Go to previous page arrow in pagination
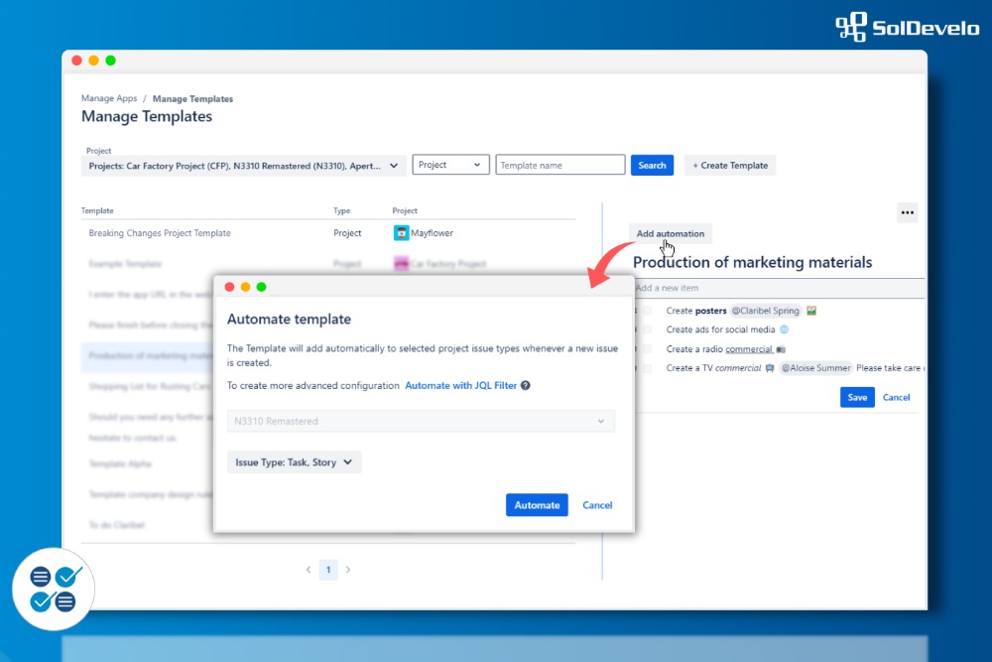The height and width of the screenshot is (662, 992). pyautogui.click(x=308, y=570)
